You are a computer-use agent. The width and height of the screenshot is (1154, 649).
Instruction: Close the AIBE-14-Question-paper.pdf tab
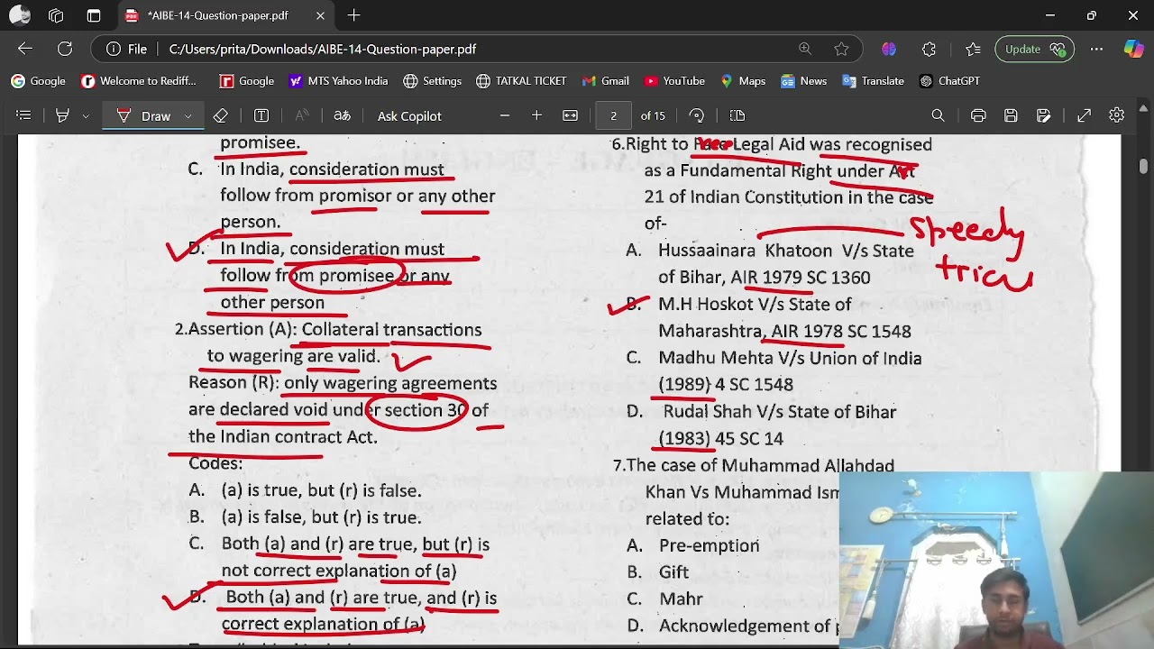(320, 15)
